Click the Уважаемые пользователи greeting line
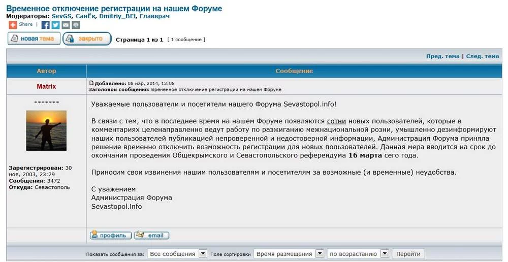 pyautogui.click(x=214, y=104)
